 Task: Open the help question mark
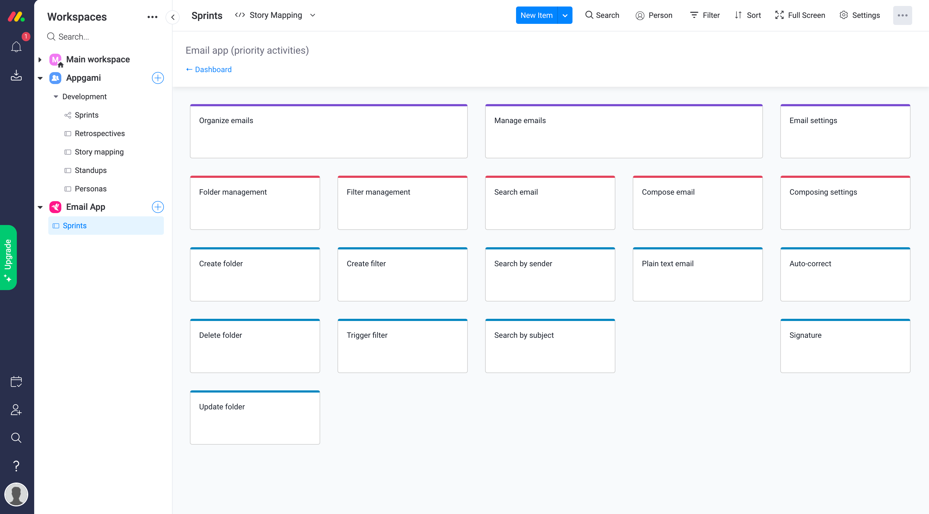coord(16,466)
